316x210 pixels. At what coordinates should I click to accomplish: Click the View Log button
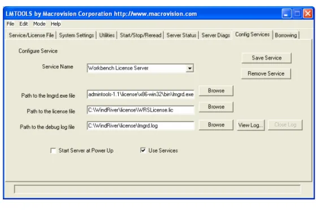pos(250,125)
